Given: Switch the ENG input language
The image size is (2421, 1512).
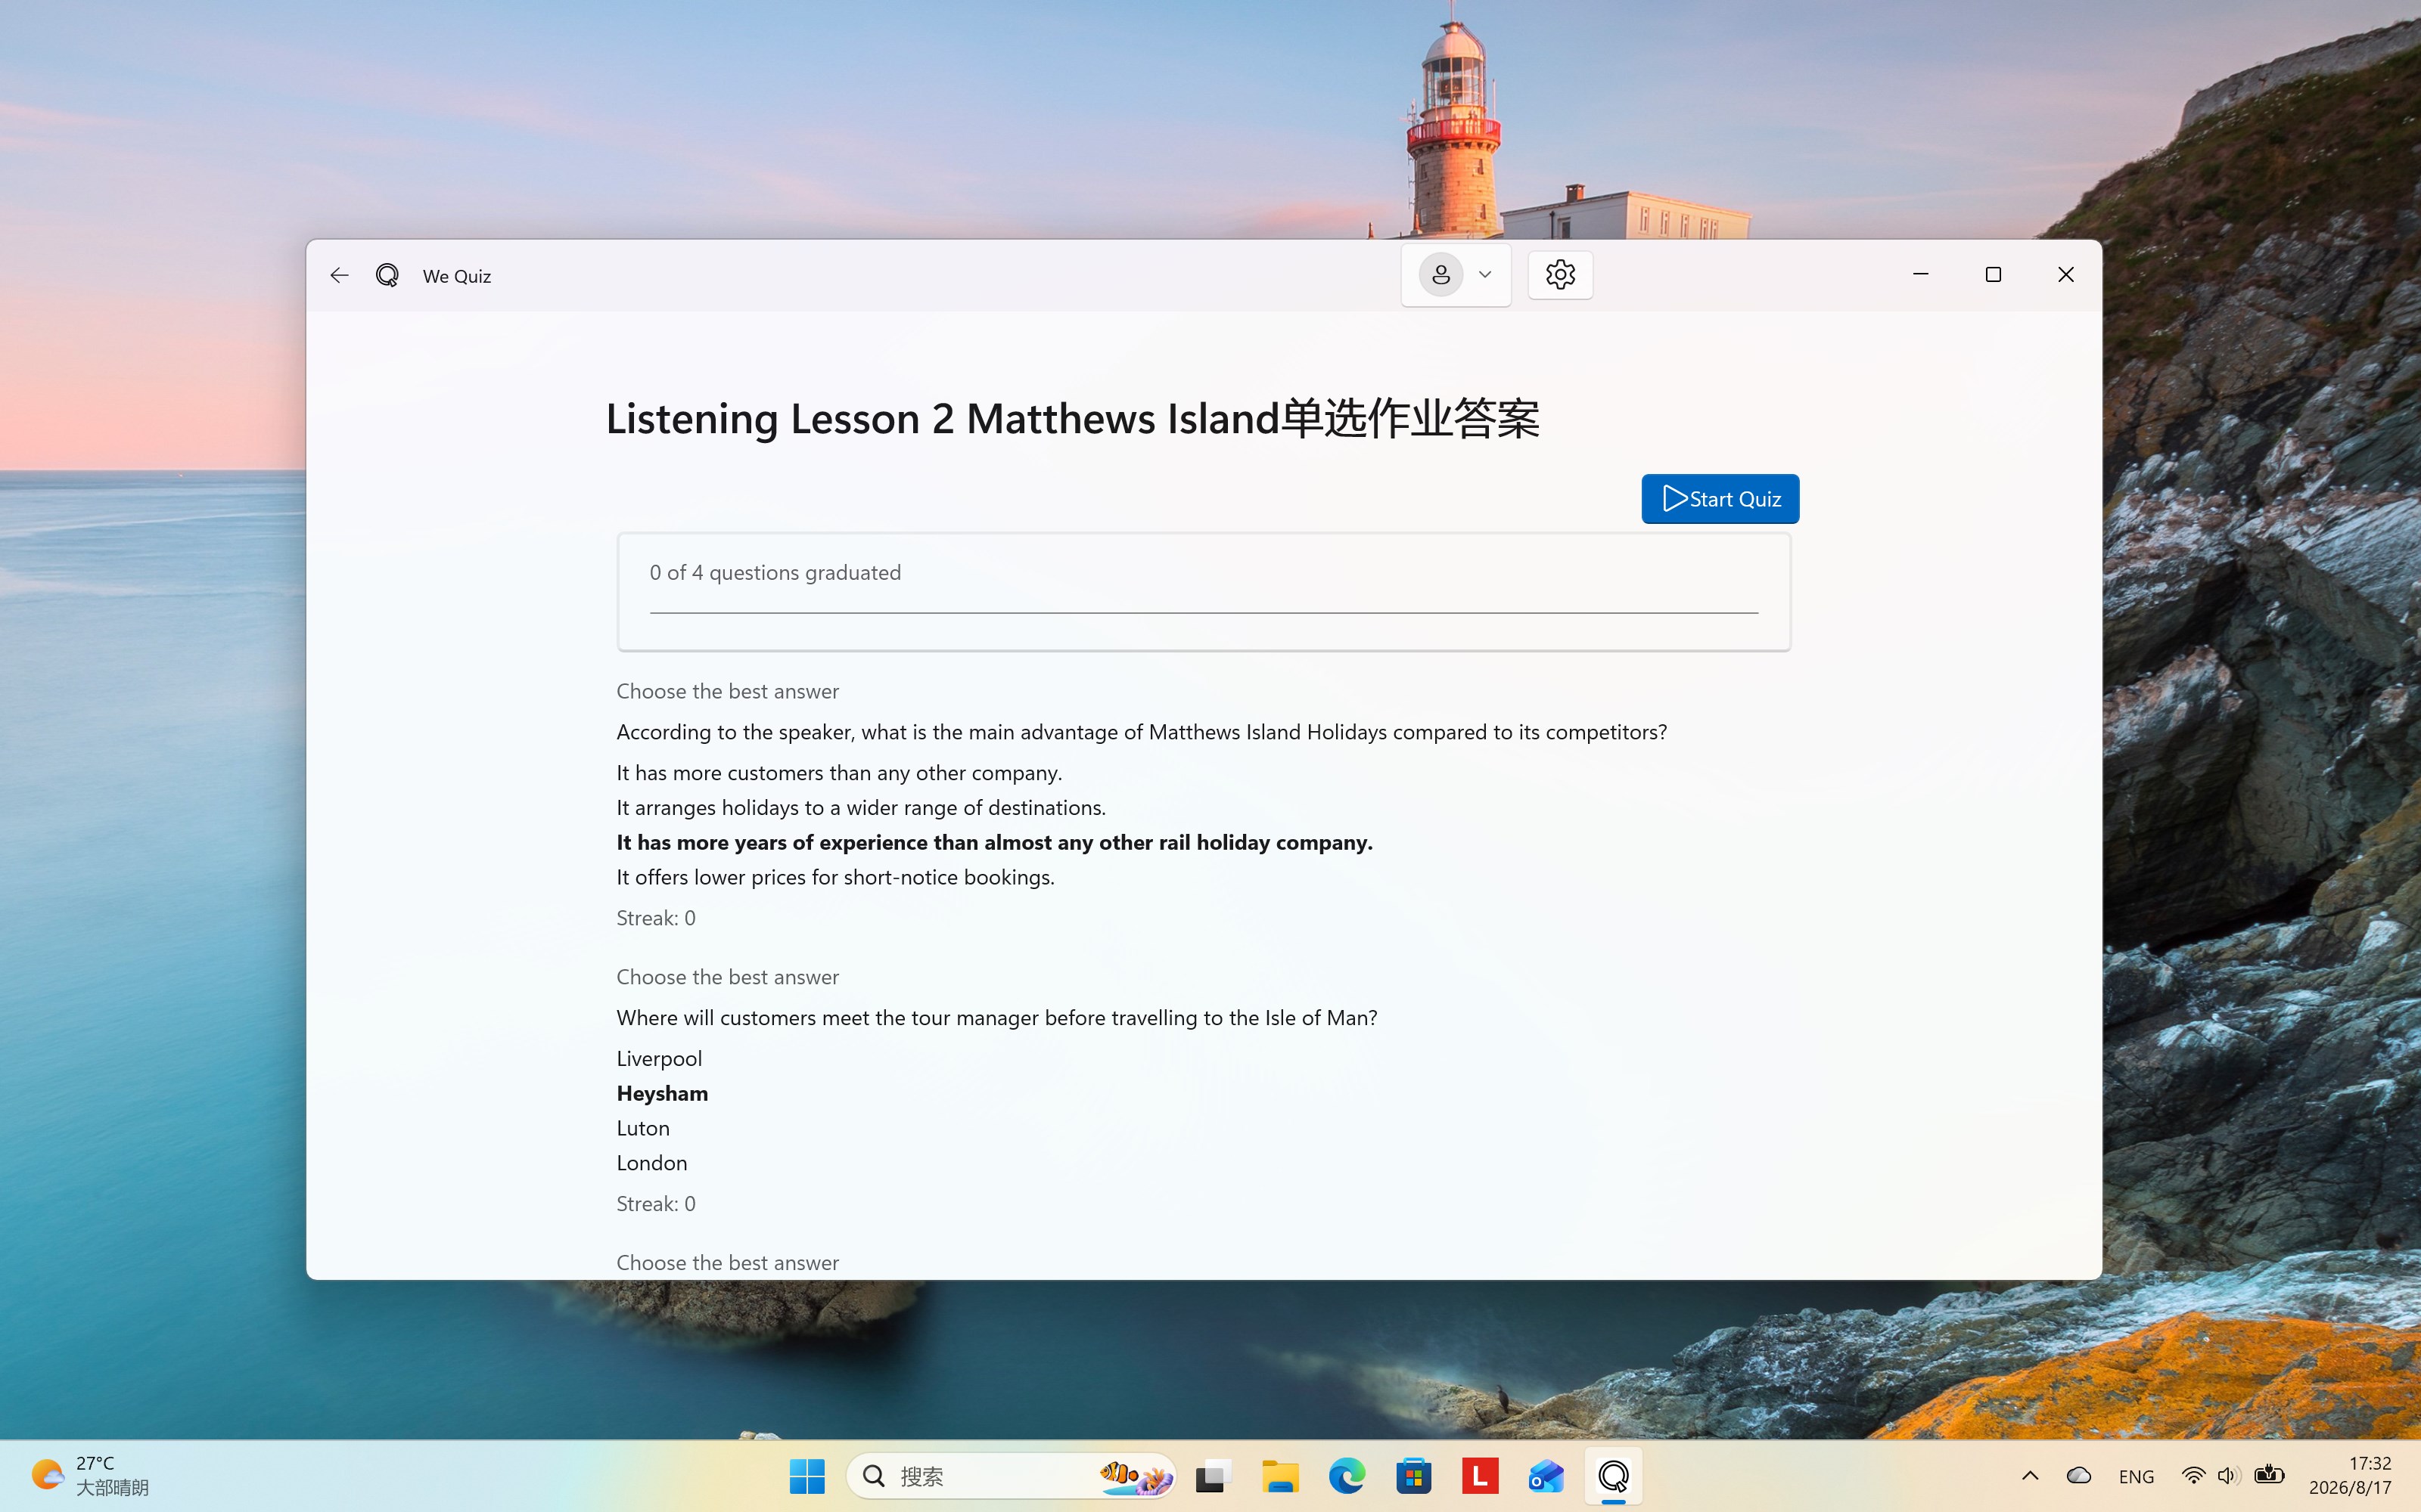Looking at the screenshot, I should point(2136,1476).
